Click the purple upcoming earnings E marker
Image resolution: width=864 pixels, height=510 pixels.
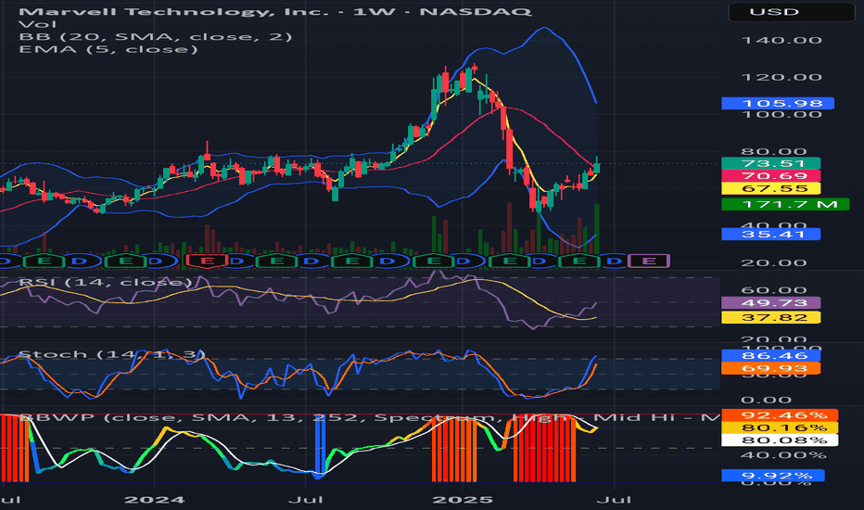pos(649,261)
